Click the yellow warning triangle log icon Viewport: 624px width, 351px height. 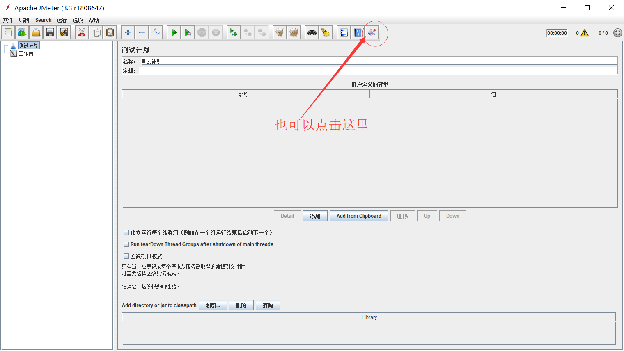click(x=585, y=33)
